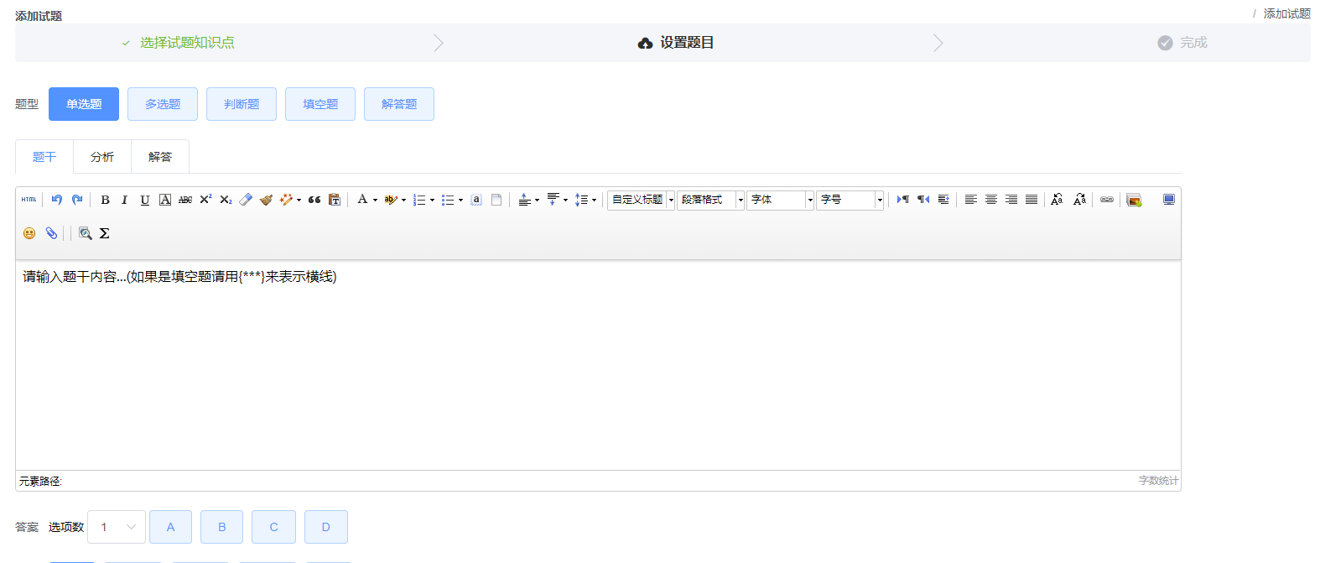This screenshot has height=563, width=1320.
Task: Select 判断题 question type
Action: click(x=242, y=104)
